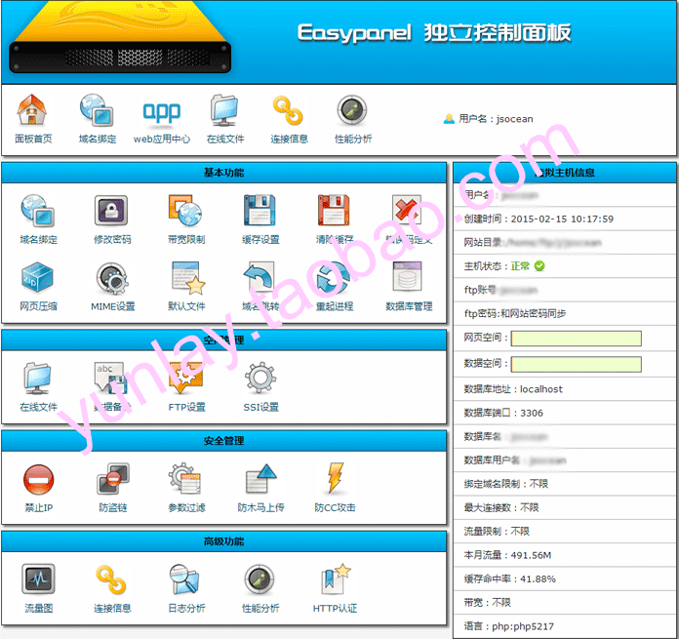679x639 pixels.
Task: Open 防盗链 icon
Action: coord(113,479)
